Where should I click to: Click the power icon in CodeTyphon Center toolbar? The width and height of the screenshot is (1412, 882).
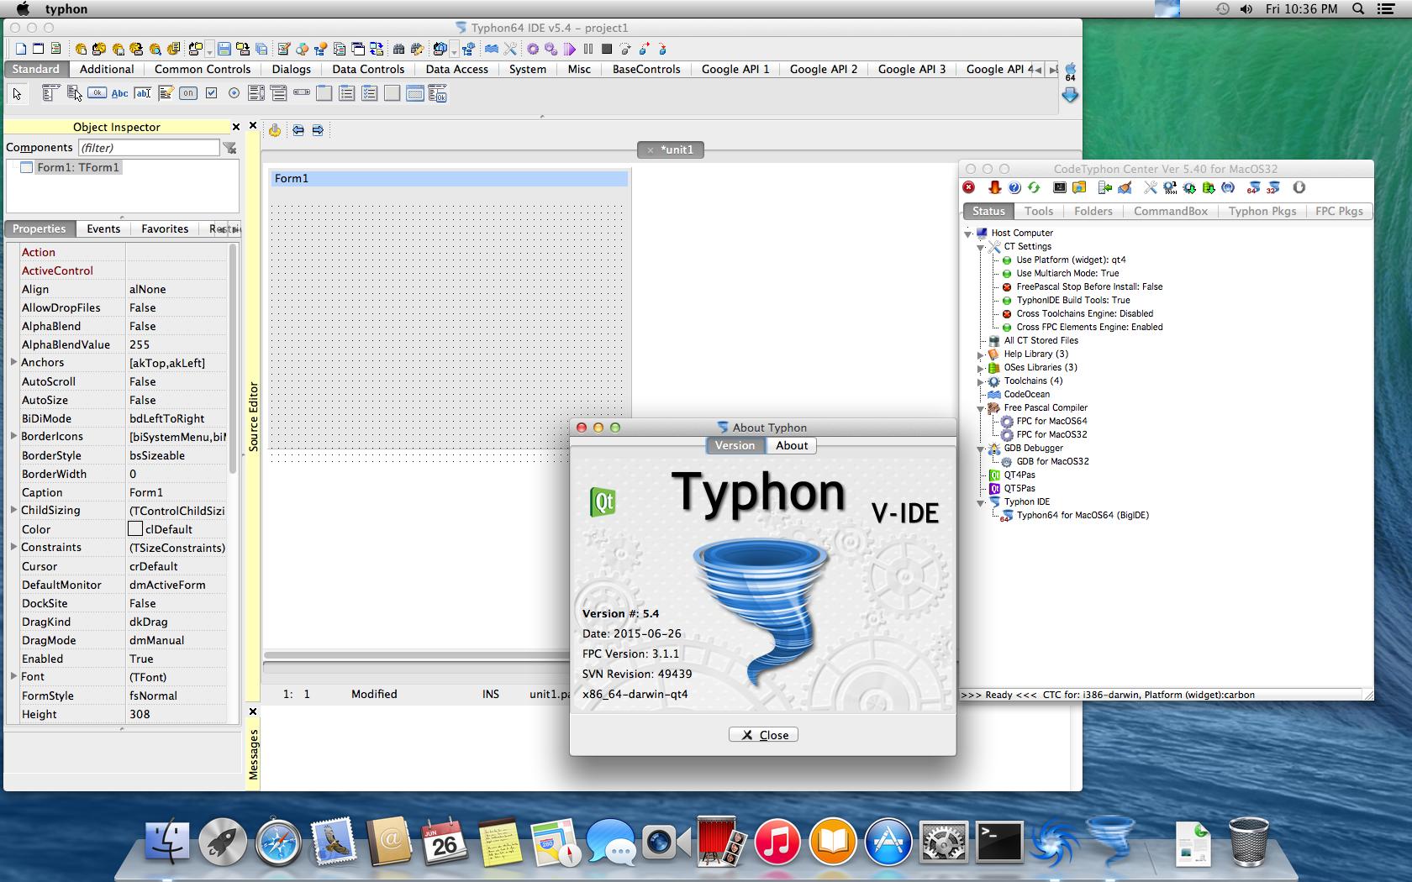(x=1299, y=187)
